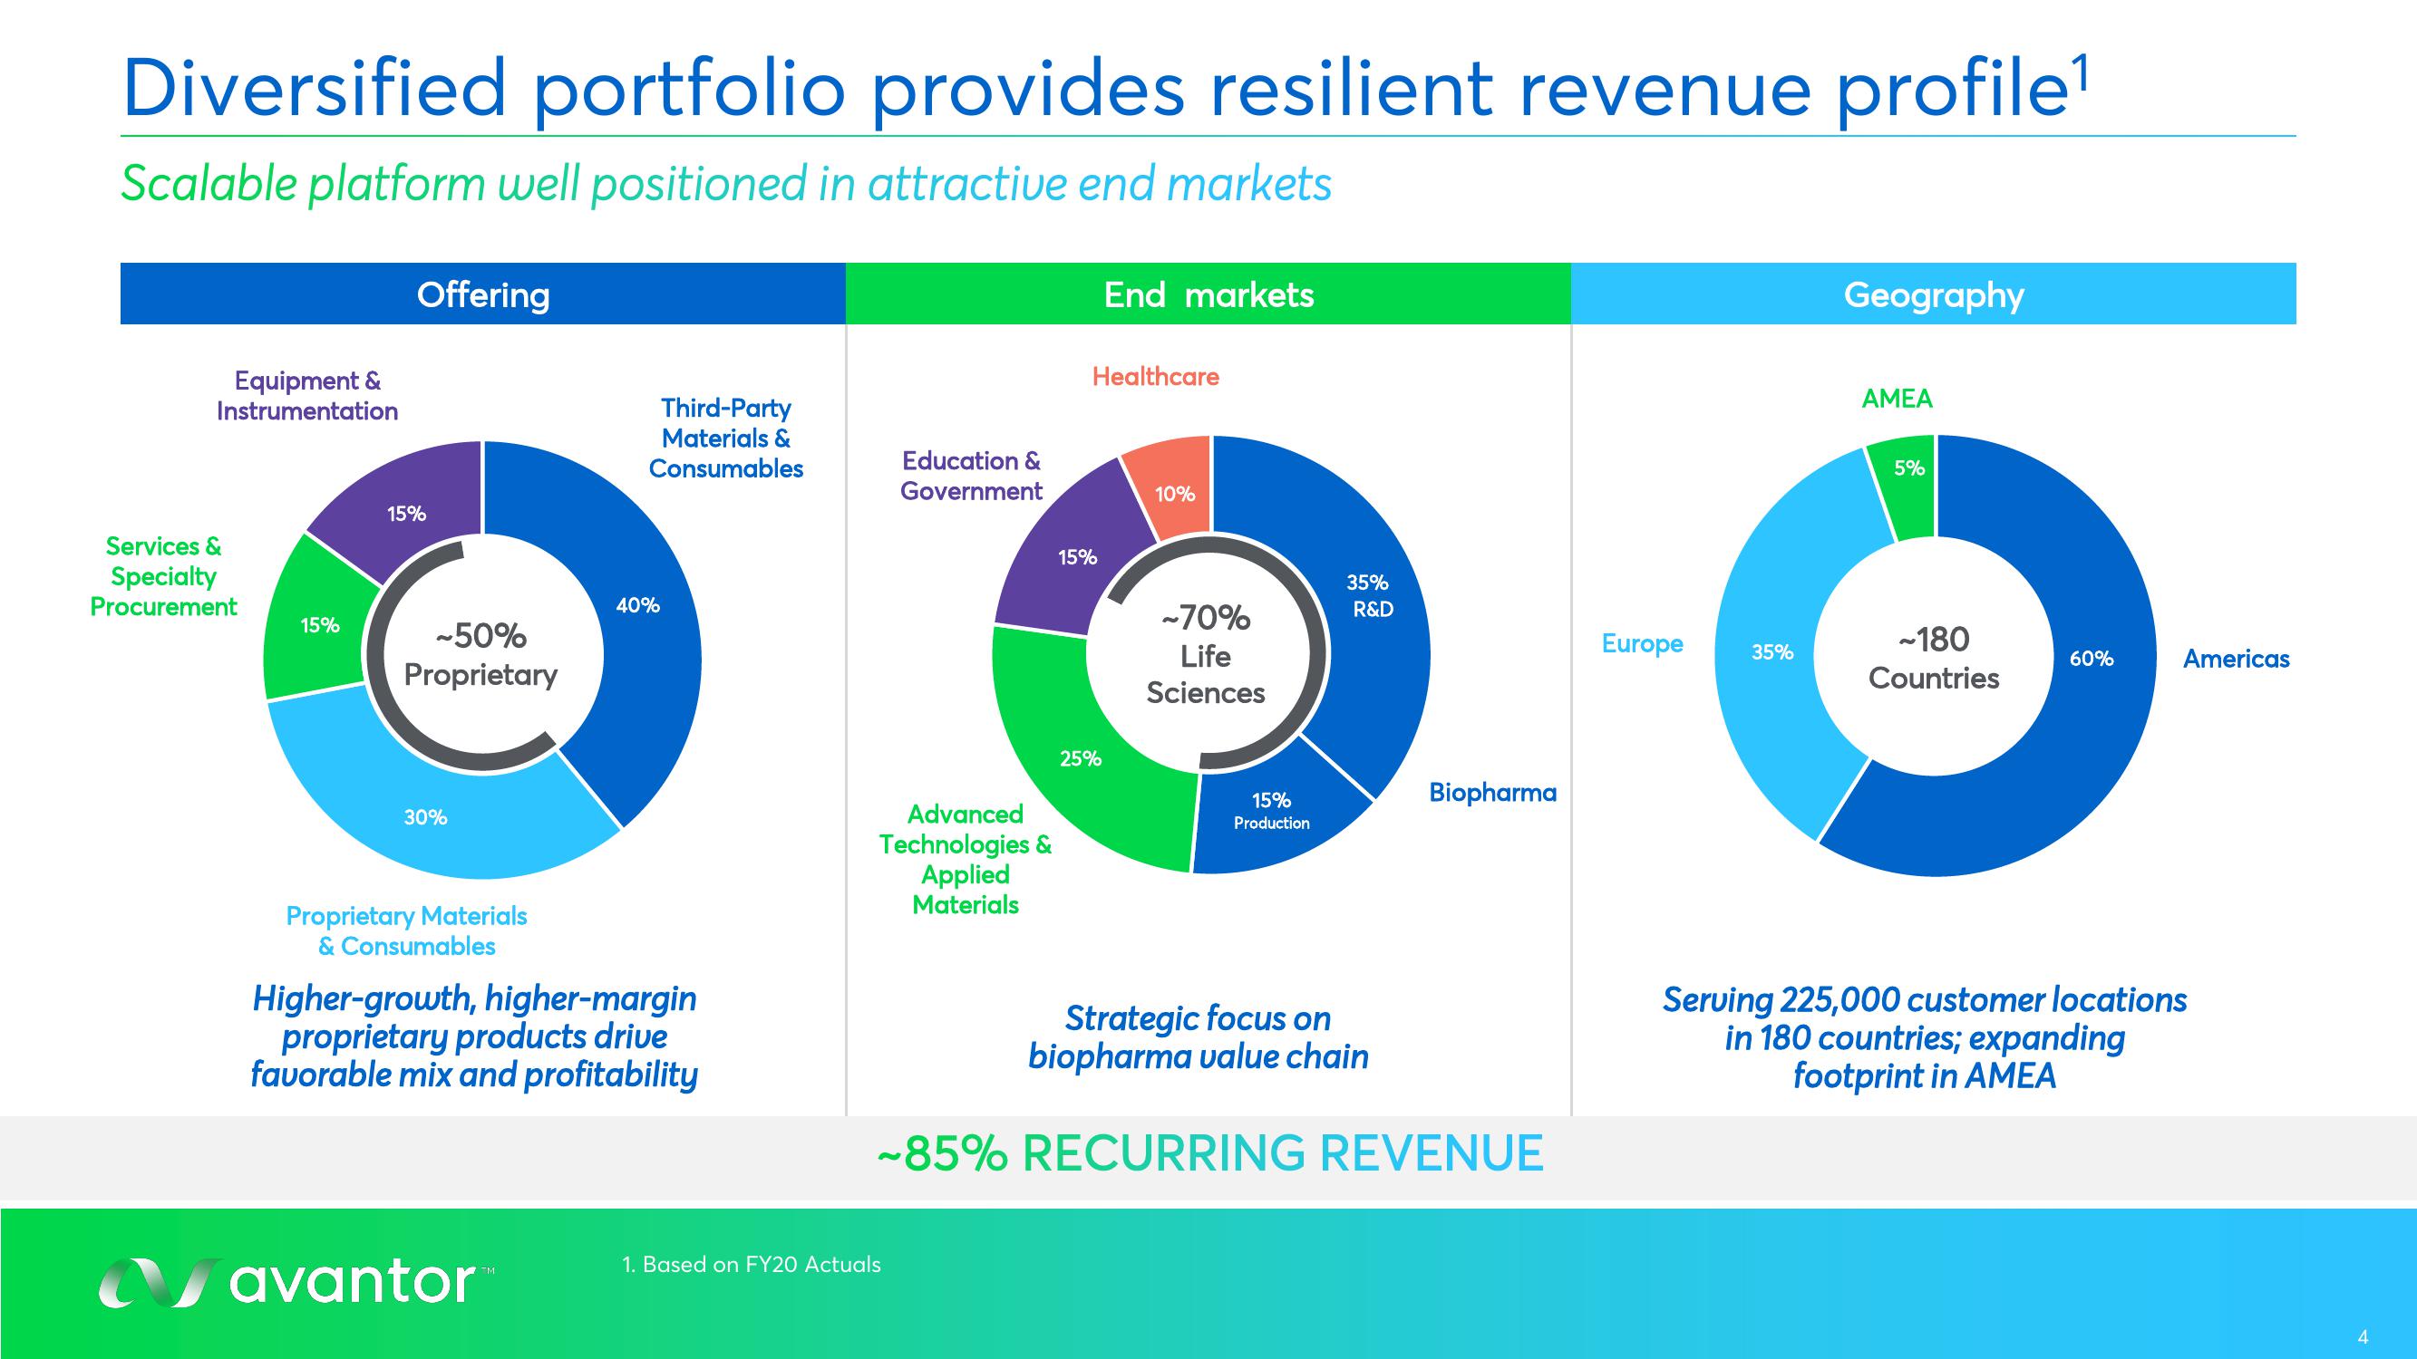Click the 'Serving 225,000 customer locations' caption

[x=1925, y=1037]
